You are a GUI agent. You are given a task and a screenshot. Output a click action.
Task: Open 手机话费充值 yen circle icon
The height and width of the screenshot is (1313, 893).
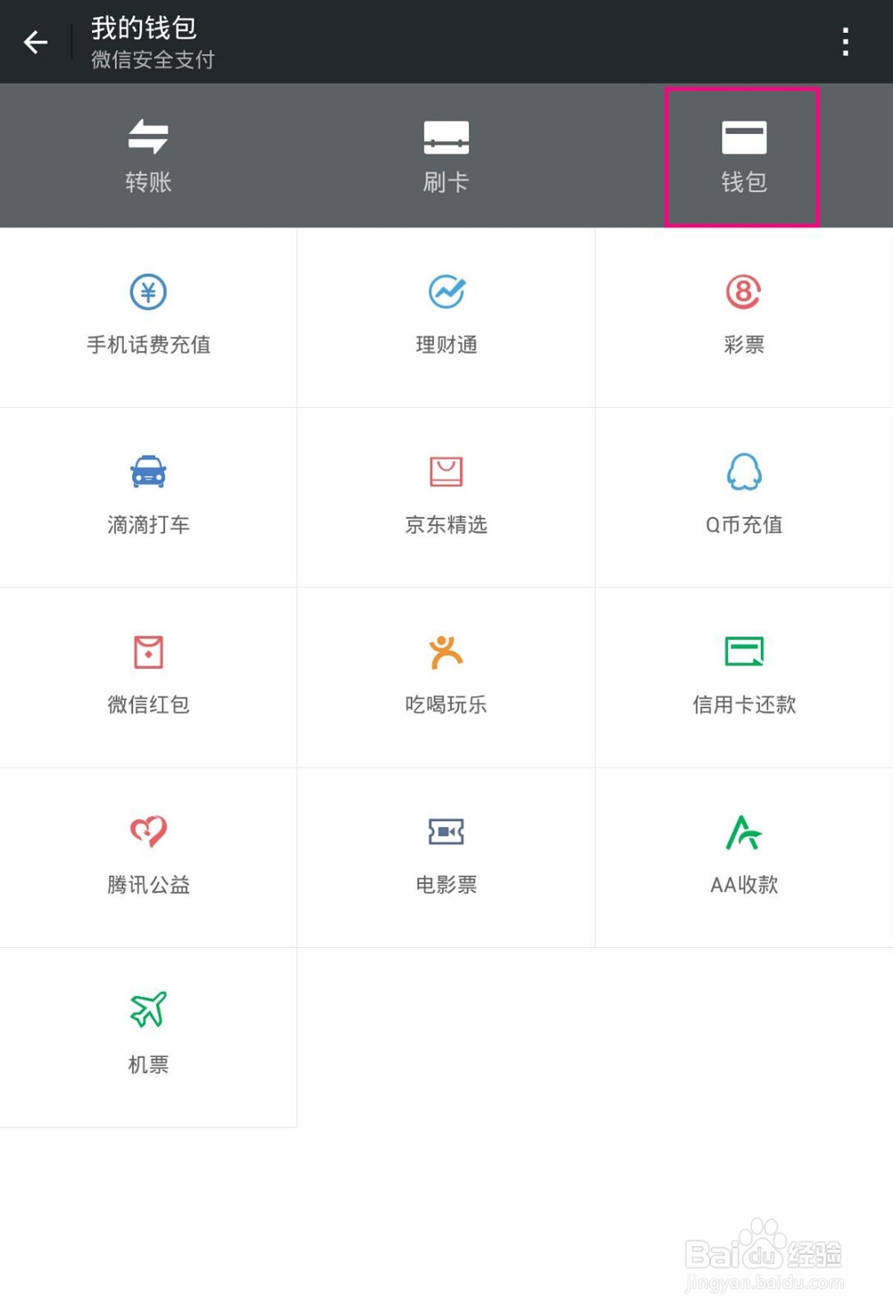point(148,292)
